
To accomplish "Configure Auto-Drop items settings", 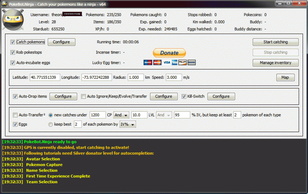I will (63, 96).
